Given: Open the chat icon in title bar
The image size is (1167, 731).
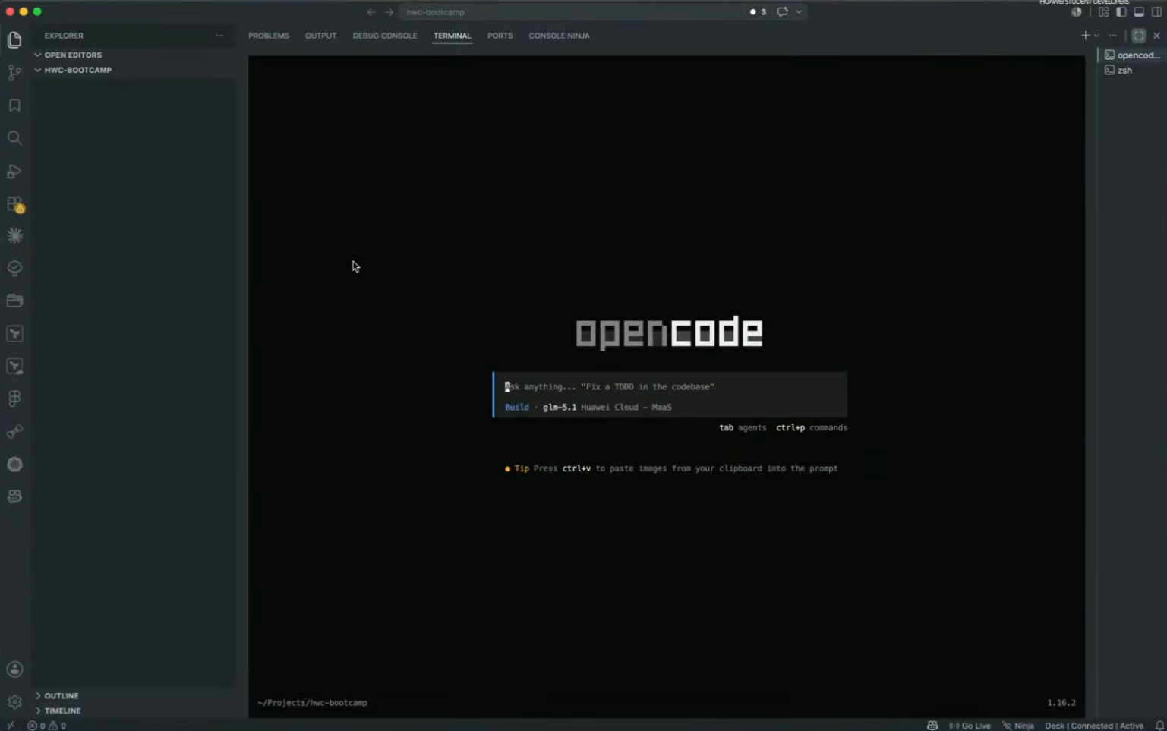Looking at the screenshot, I should [782, 12].
